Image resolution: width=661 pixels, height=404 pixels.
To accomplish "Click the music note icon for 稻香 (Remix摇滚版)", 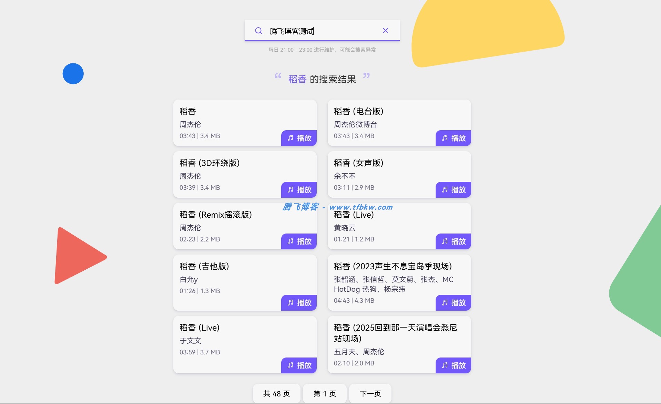I will 290,241.
